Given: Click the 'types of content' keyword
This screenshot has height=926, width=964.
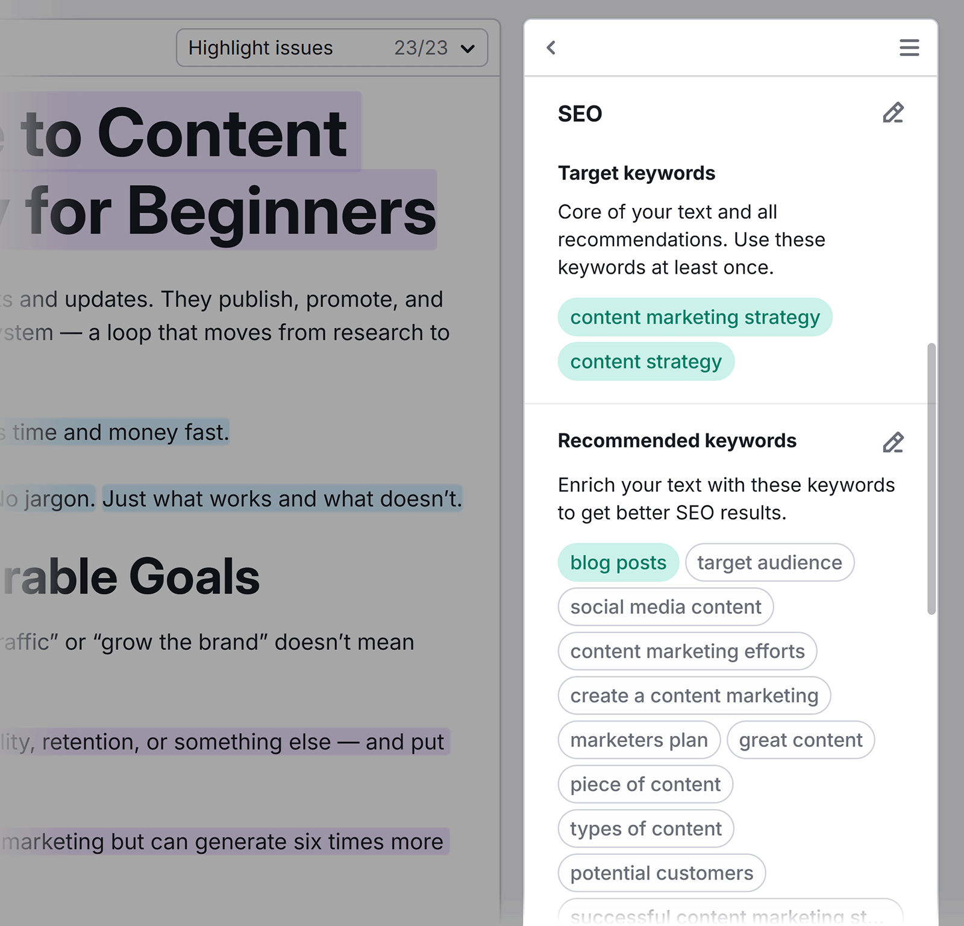Looking at the screenshot, I should point(645,828).
